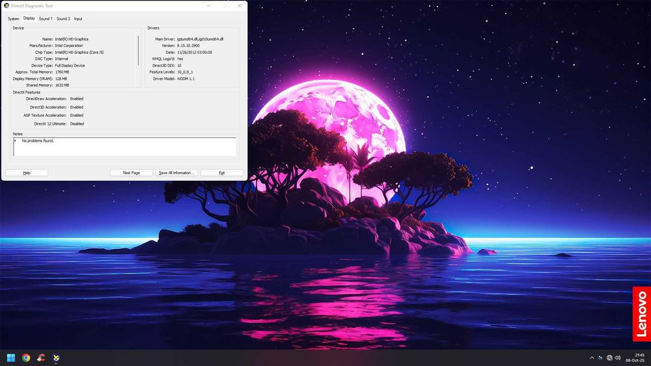Open the volume control in the system tray
Screen dimensions: 651x366
pos(618,358)
